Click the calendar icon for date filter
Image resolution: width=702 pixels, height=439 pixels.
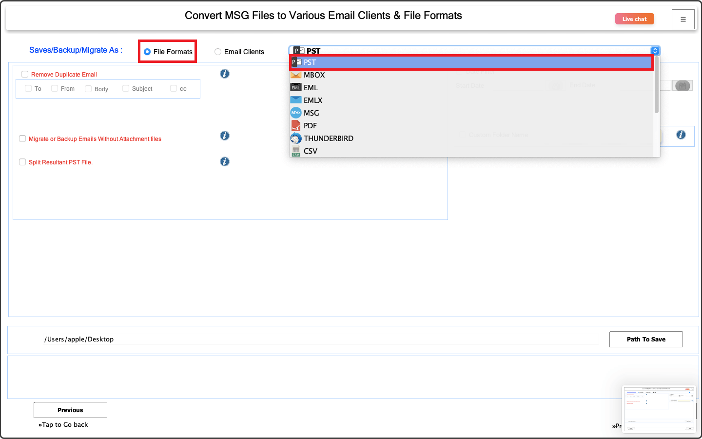[682, 86]
